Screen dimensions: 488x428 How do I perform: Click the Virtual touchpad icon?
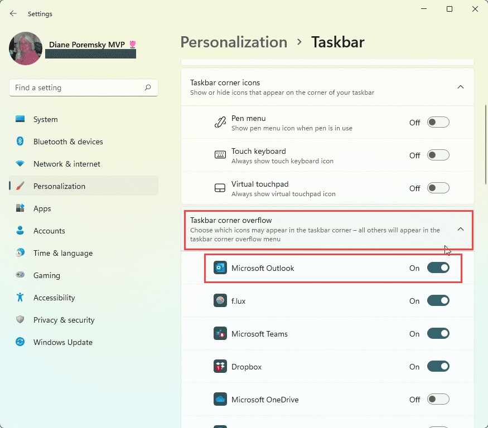(220, 188)
